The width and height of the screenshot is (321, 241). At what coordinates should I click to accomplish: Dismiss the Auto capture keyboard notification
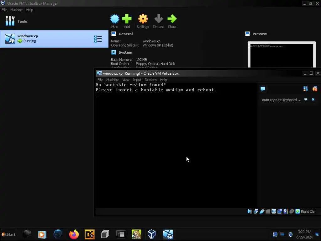[x=313, y=99]
